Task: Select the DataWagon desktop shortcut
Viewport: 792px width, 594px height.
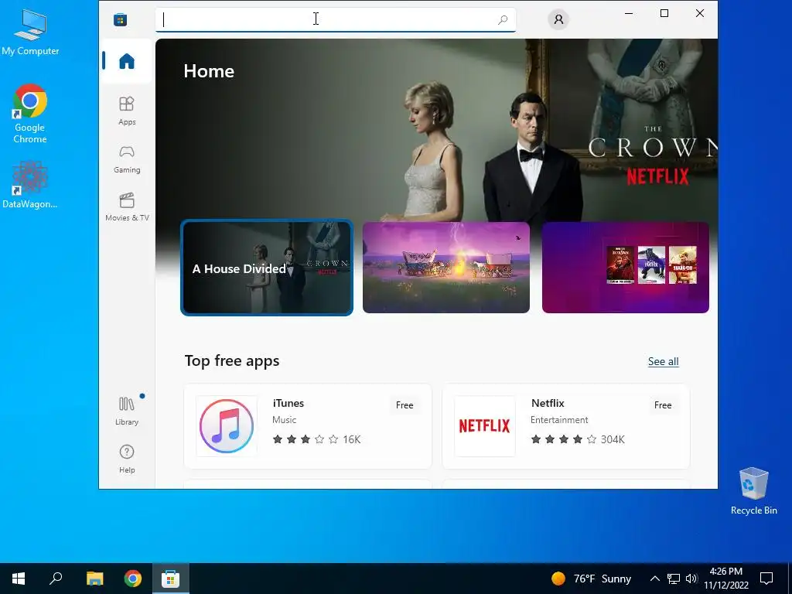Action: pyautogui.click(x=30, y=186)
